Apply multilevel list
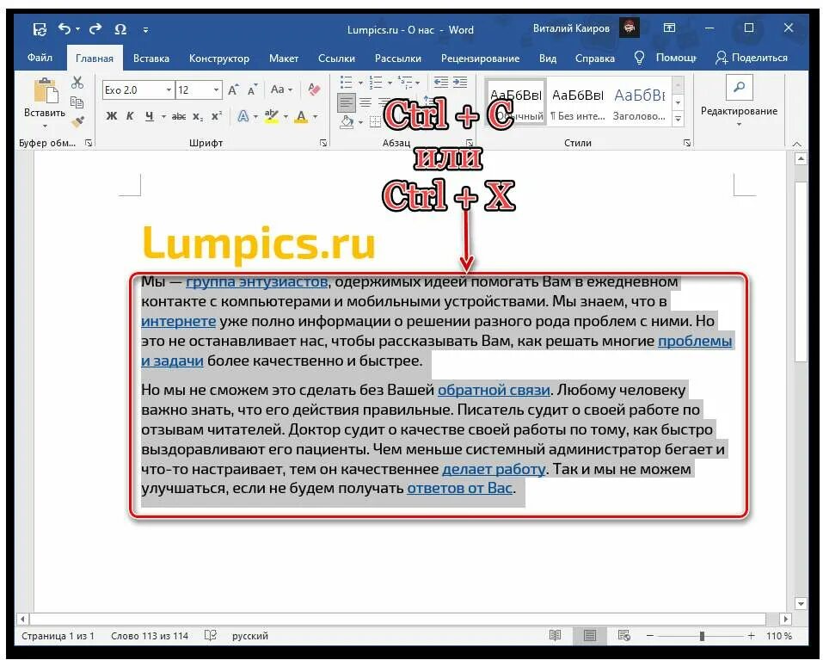 [x=405, y=83]
